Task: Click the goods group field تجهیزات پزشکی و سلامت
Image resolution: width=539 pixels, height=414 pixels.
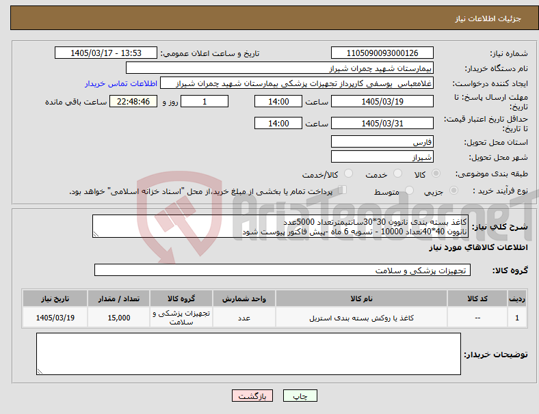Action: (282, 270)
